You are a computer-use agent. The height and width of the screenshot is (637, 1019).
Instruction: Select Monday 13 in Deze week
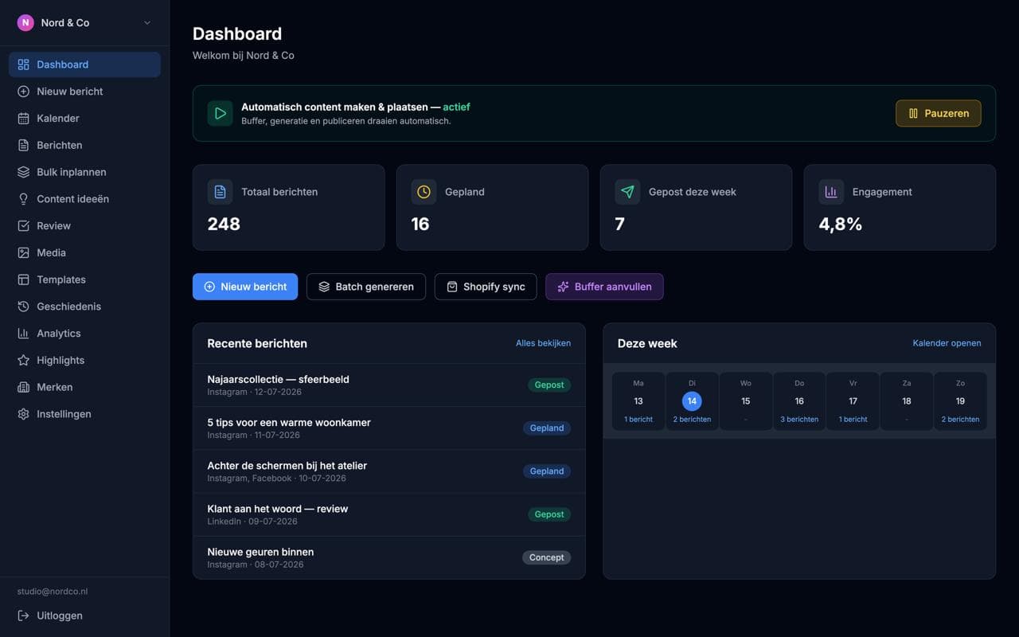(638, 401)
